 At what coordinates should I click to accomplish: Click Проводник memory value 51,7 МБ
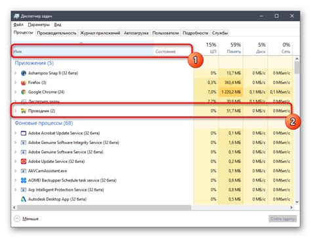234,111
